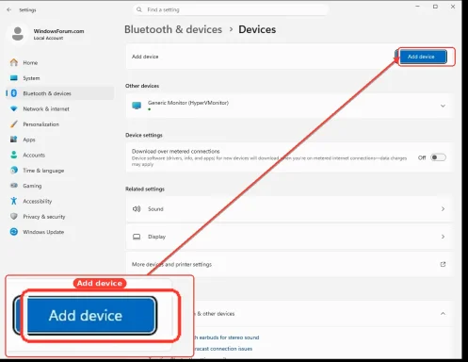Screen dimensions: 468x362
Task: Open More devices and printer settings
Action: [289, 264]
